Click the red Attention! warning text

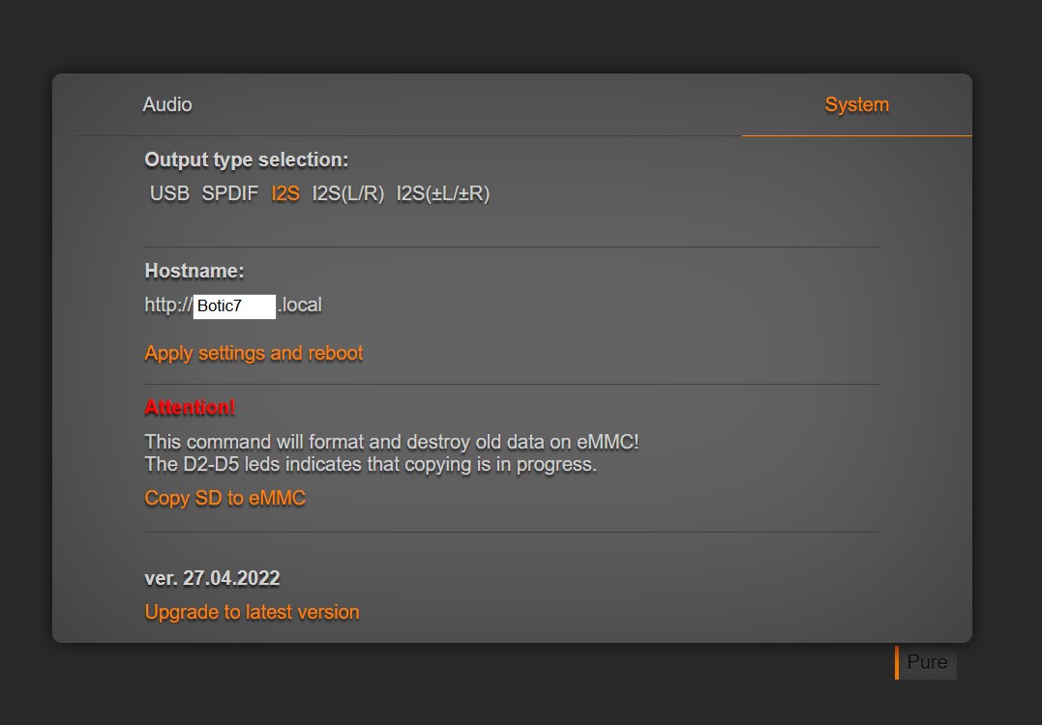[x=190, y=408]
